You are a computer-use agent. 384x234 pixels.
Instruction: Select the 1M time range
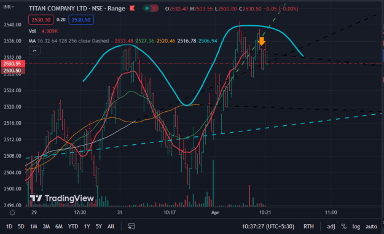pyautogui.click(x=34, y=227)
